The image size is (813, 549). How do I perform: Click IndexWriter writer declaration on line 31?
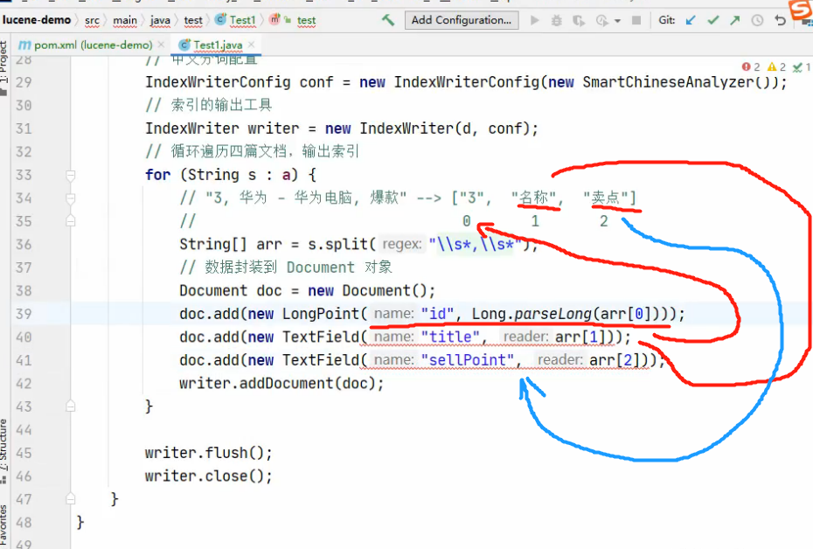[222, 128]
